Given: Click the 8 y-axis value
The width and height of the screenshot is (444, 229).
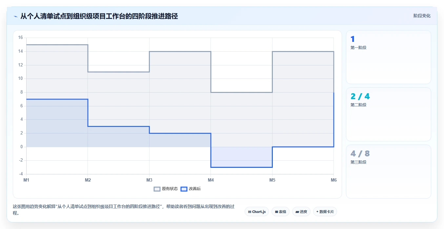Looking at the screenshot, I should 21,92.
